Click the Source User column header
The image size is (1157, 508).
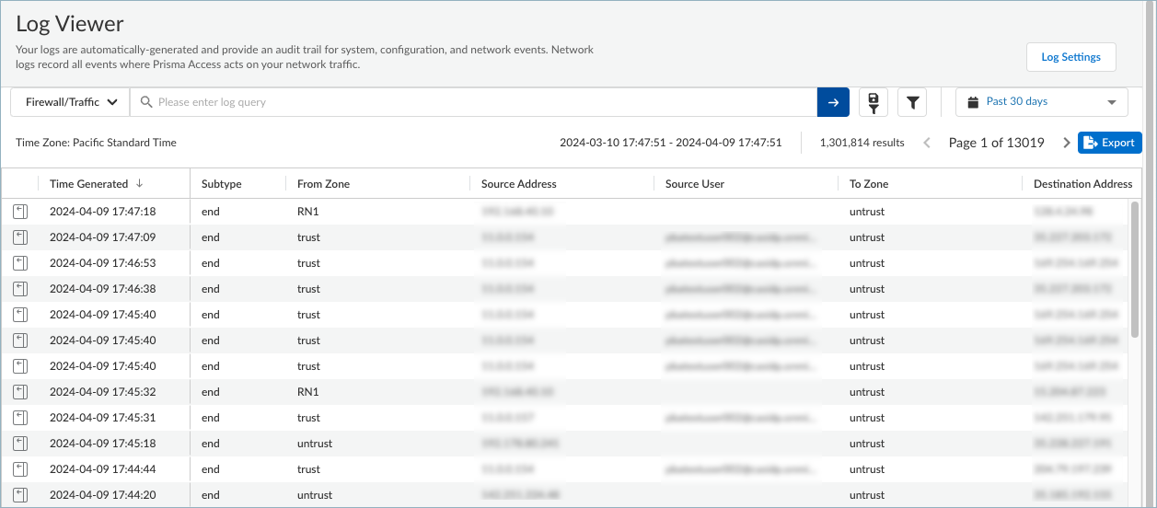pyautogui.click(x=694, y=184)
